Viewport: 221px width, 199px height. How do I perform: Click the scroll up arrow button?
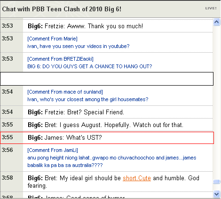click(x=217, y=22)
